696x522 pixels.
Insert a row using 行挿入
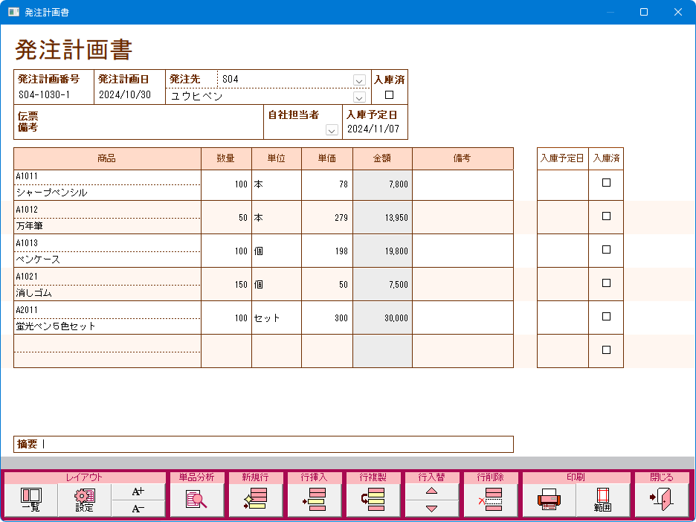tap(315, 500)
